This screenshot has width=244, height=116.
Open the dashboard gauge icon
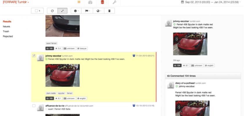pos(90,2)
